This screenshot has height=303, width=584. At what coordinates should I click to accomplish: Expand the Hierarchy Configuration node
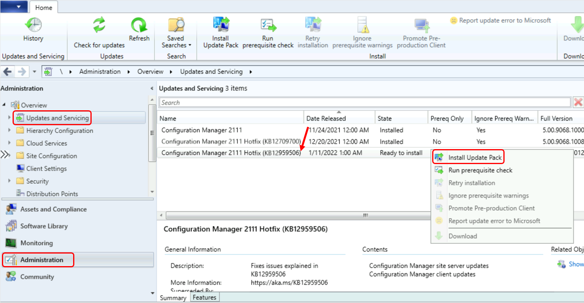point(9,130)
